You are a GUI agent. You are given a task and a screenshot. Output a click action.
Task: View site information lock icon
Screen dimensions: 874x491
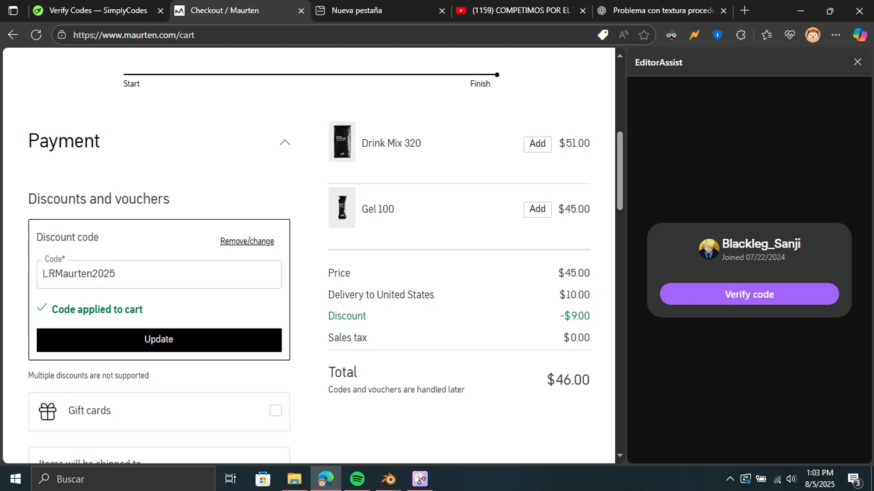(x=62, y=35)
